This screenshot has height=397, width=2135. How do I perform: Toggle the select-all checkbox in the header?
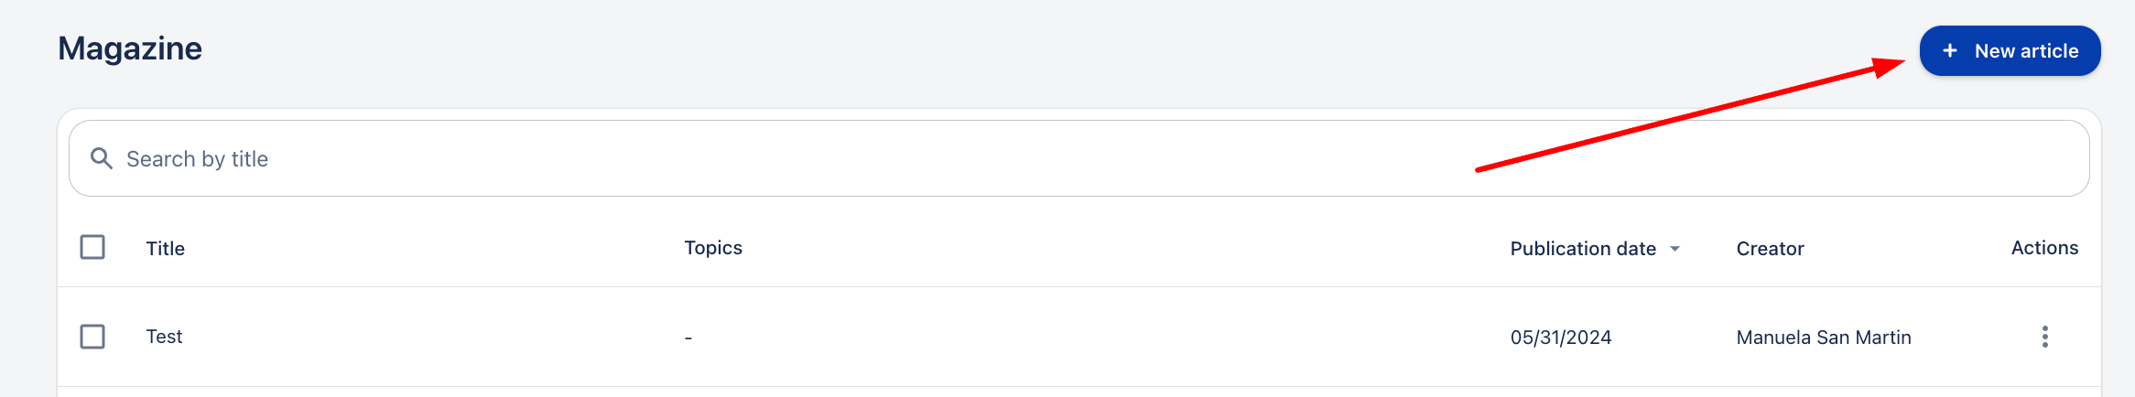92,247
